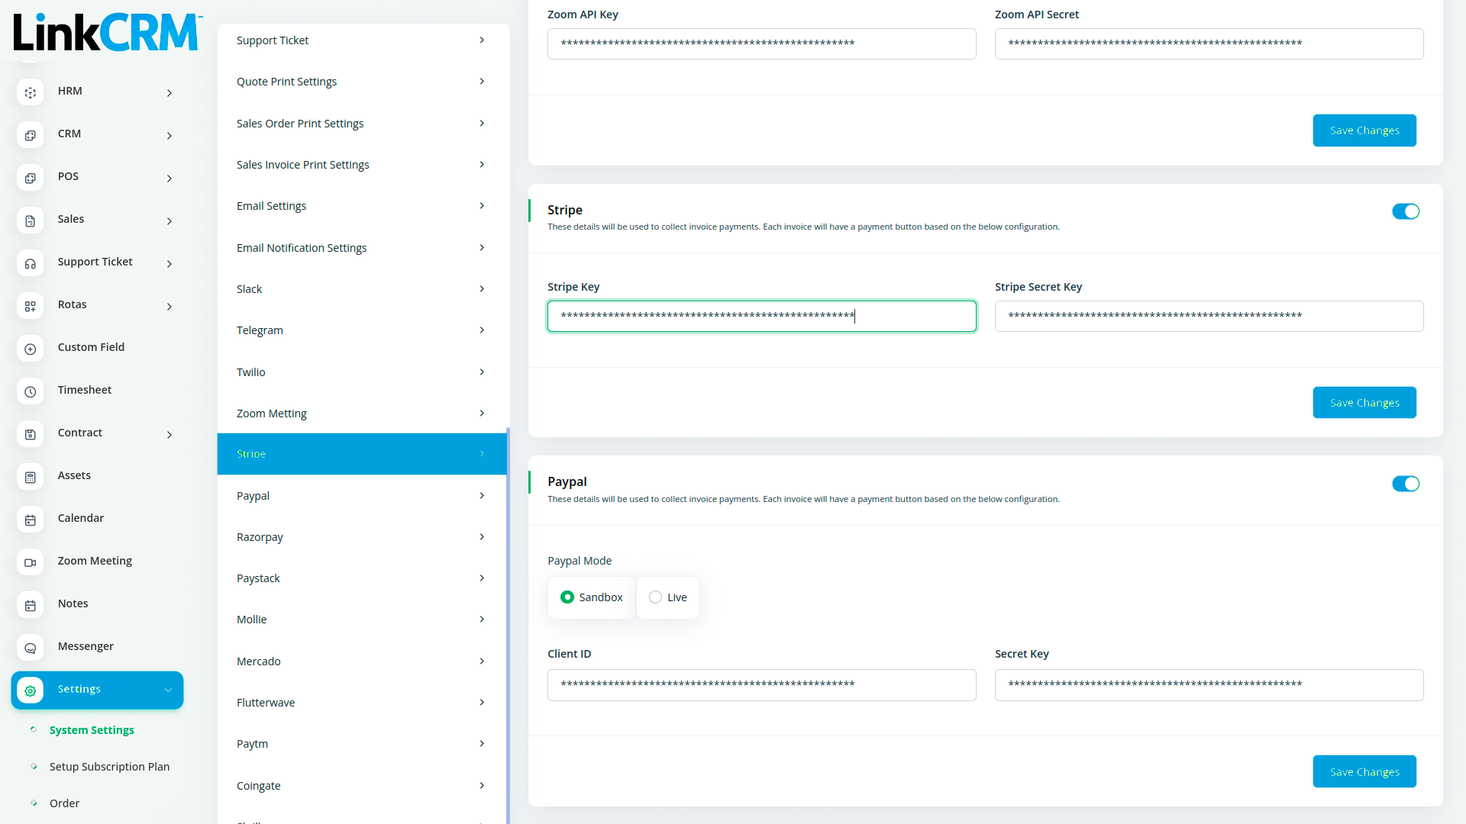Click the settings list vertical scrollbar
The height and width of the screenshot is (824, 1466).
[x=508, y=610]
